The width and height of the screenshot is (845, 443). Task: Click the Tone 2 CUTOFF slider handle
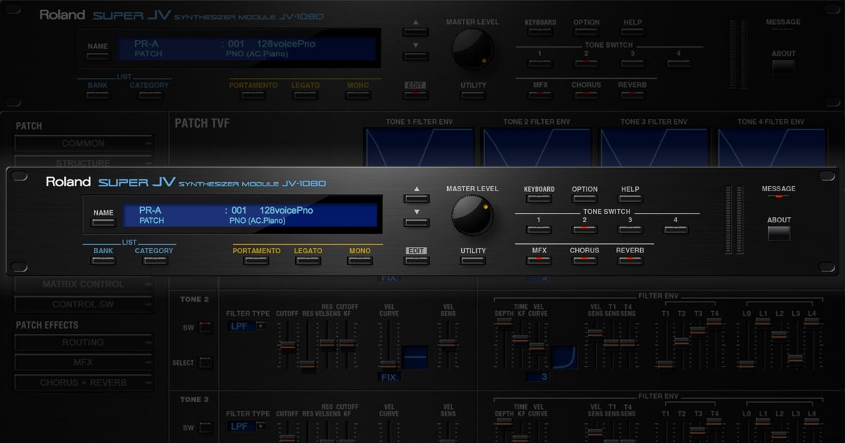point(287,345)
